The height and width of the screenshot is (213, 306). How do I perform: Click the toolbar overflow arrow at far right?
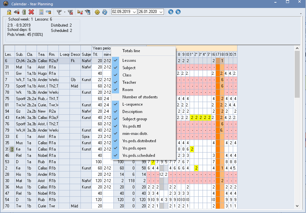tap(301, 14)
